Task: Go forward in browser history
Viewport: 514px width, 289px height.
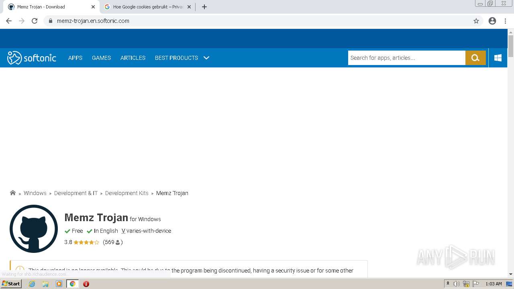Action: (x=22, y=21)
